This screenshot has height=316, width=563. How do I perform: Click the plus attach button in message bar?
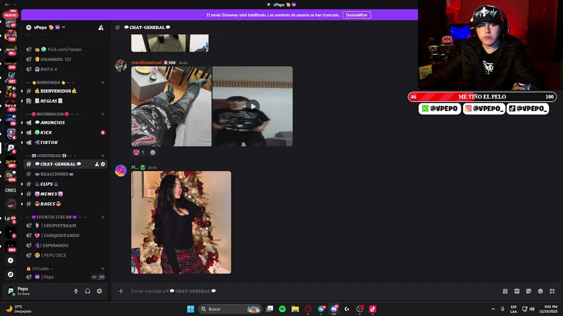point(121,291)
